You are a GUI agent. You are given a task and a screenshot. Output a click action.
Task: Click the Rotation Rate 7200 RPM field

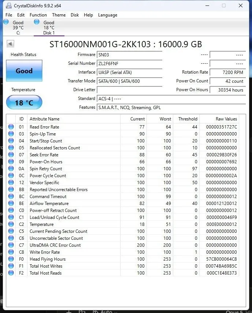[x=227, y=72]
